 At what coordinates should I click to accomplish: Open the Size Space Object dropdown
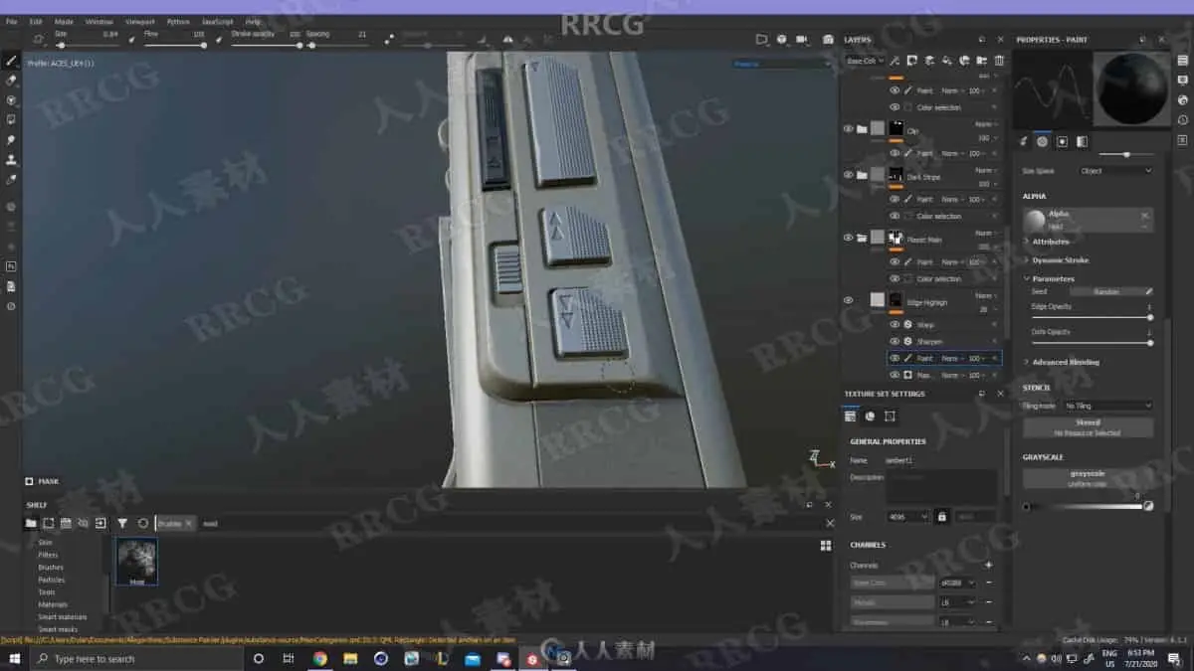[x=1116, y=171]
